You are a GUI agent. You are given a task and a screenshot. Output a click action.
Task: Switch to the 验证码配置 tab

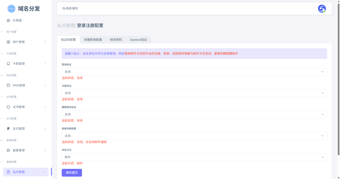coord(68,40)
